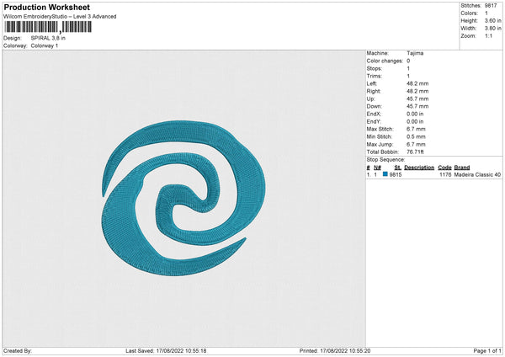Image resolution: width=505 pixels, height=357 pixels.
Task: Click the "Description" column header
Action: tap(419, 168)
